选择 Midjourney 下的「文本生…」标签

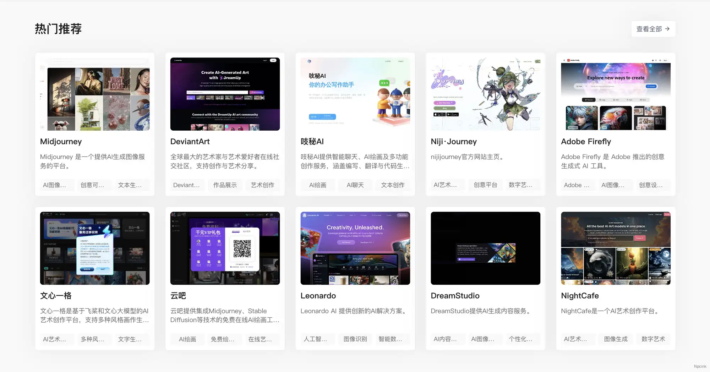click(x=132, y=185)
